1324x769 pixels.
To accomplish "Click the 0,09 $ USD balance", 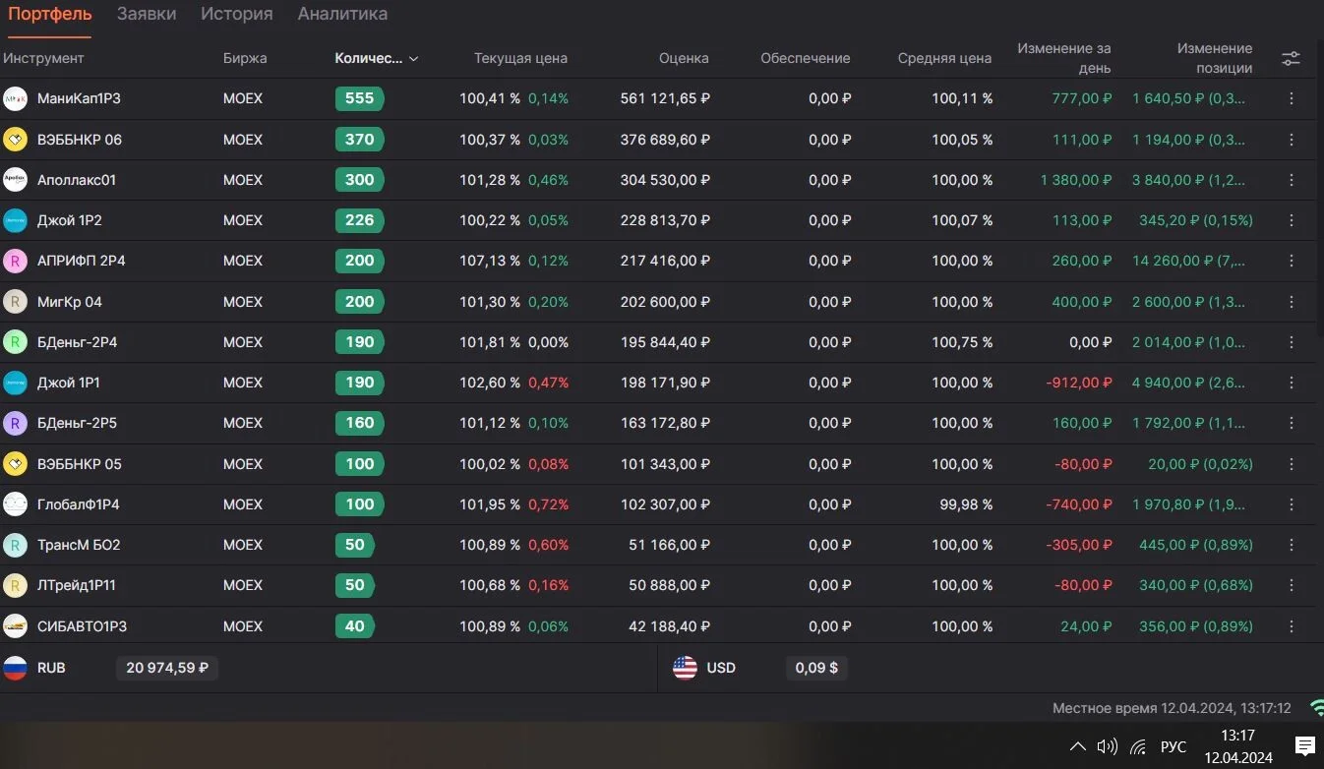I will pos(816,668).
